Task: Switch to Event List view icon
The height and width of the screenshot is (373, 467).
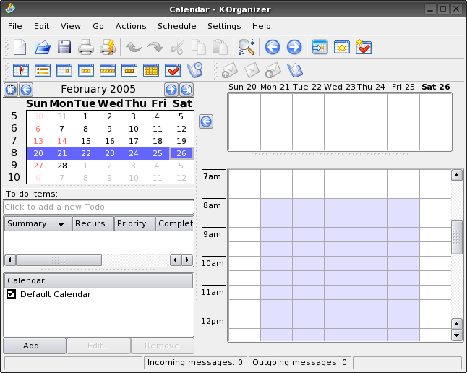Action: tap(43, 70)
